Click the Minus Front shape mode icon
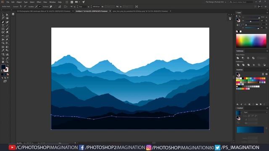 pyautogui.click(x=243, y=58)
